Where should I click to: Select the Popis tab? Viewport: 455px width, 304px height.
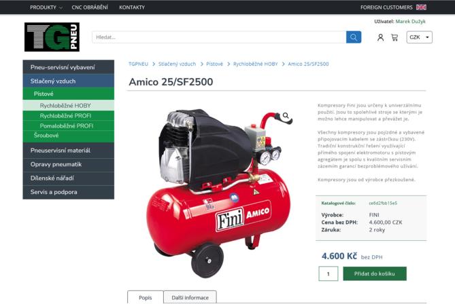[x=146, y=297]
